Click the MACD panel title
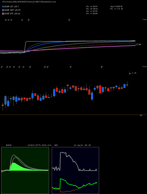This screenshot has height=194, width=147. tap(9, 145)
